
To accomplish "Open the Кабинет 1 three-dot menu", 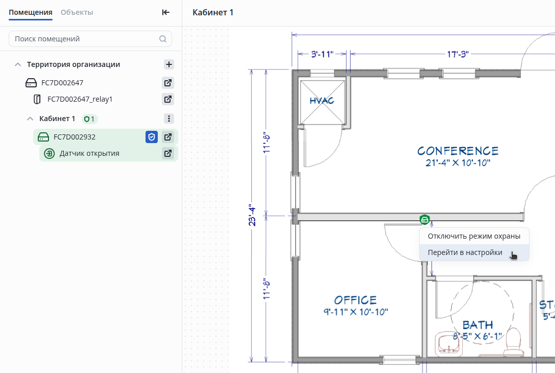I will [168, 119].
